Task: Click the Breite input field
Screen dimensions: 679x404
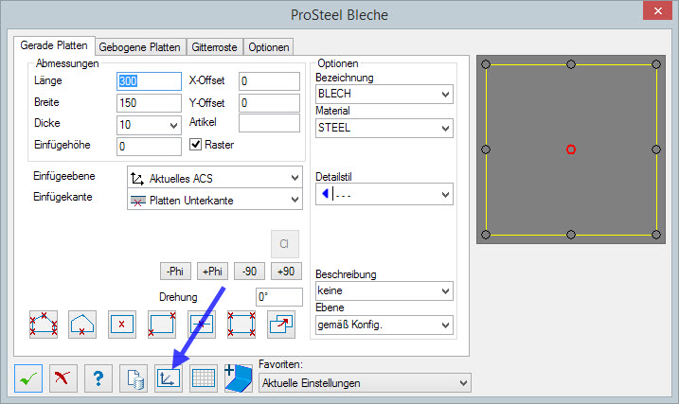Action: click(149, 103)
